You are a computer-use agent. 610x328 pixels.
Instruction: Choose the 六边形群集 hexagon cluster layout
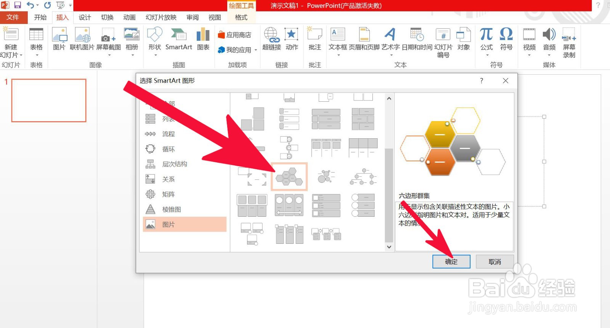pyautogui.click(x=289, y=177)
